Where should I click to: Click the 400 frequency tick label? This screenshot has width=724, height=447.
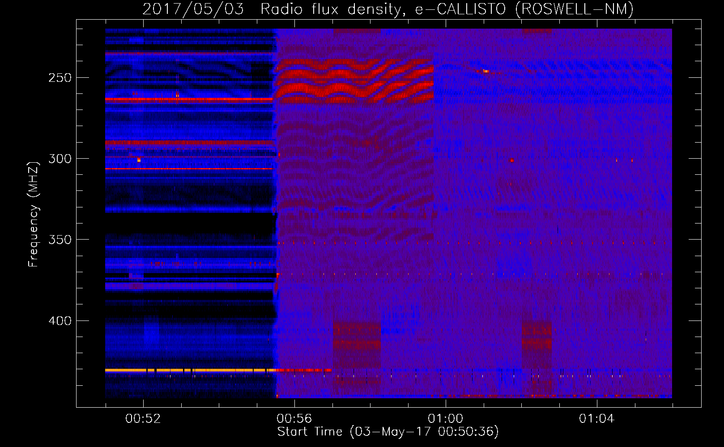[x=60, y=321]
